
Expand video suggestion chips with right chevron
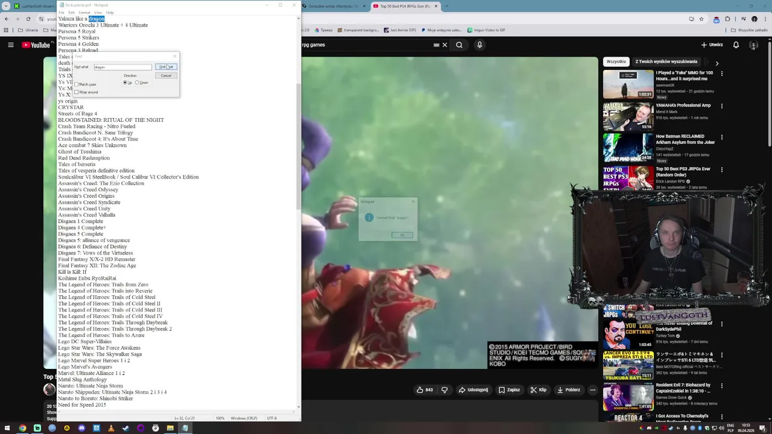[717, 63]
